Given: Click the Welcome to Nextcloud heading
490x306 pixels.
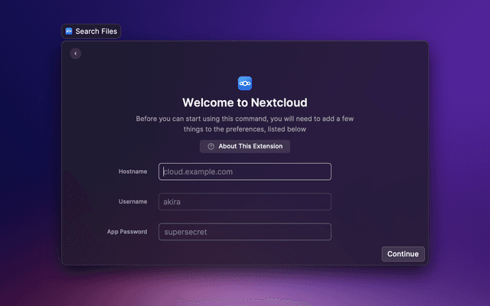Looking at the screenshot, I should click(x=245, y=102).
